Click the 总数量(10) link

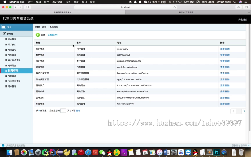tap(52, 35)
